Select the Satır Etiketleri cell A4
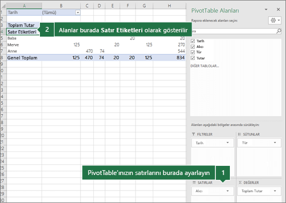Viewport: 286px width, 203px height. (x=23, y=32)
